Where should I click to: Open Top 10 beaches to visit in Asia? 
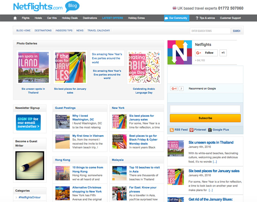click(144, 169)
